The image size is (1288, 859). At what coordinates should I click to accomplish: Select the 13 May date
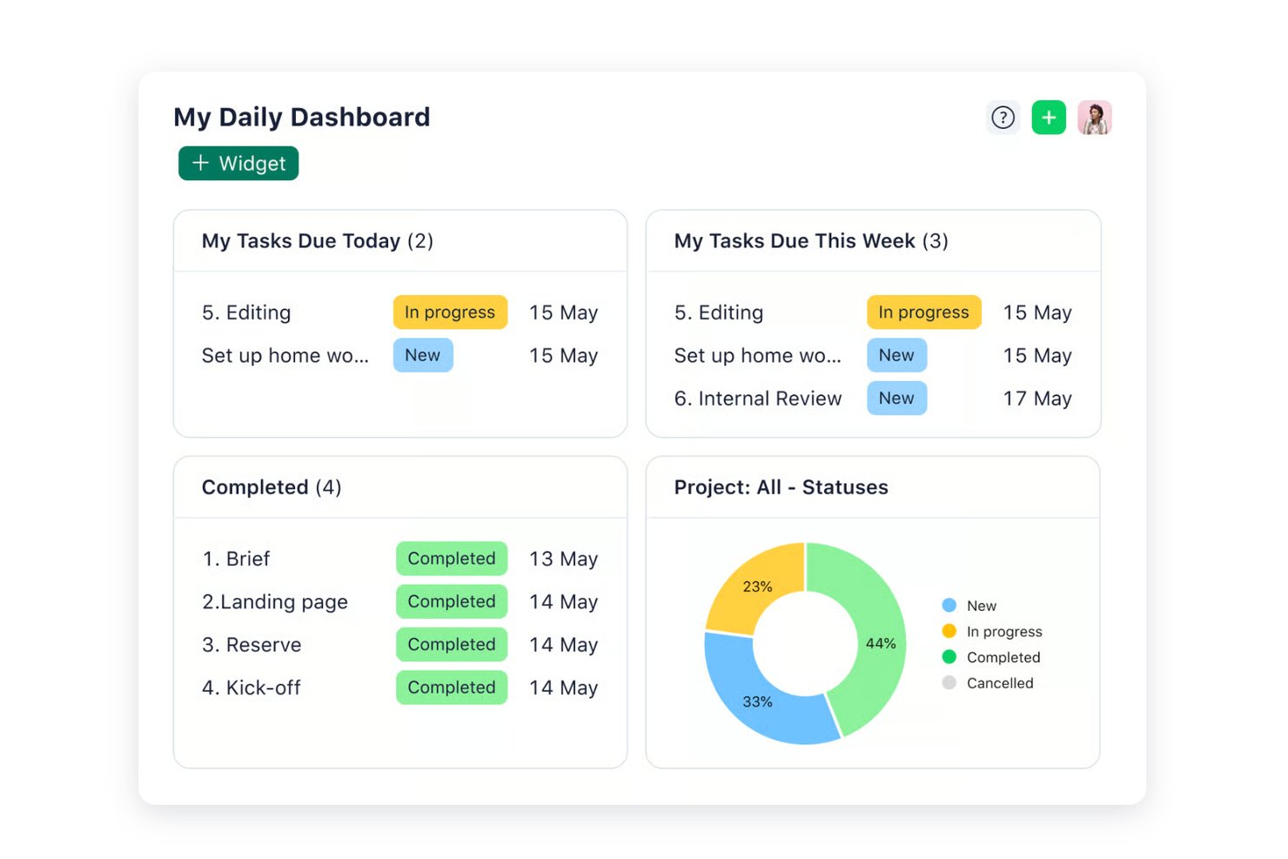[563, 559]
